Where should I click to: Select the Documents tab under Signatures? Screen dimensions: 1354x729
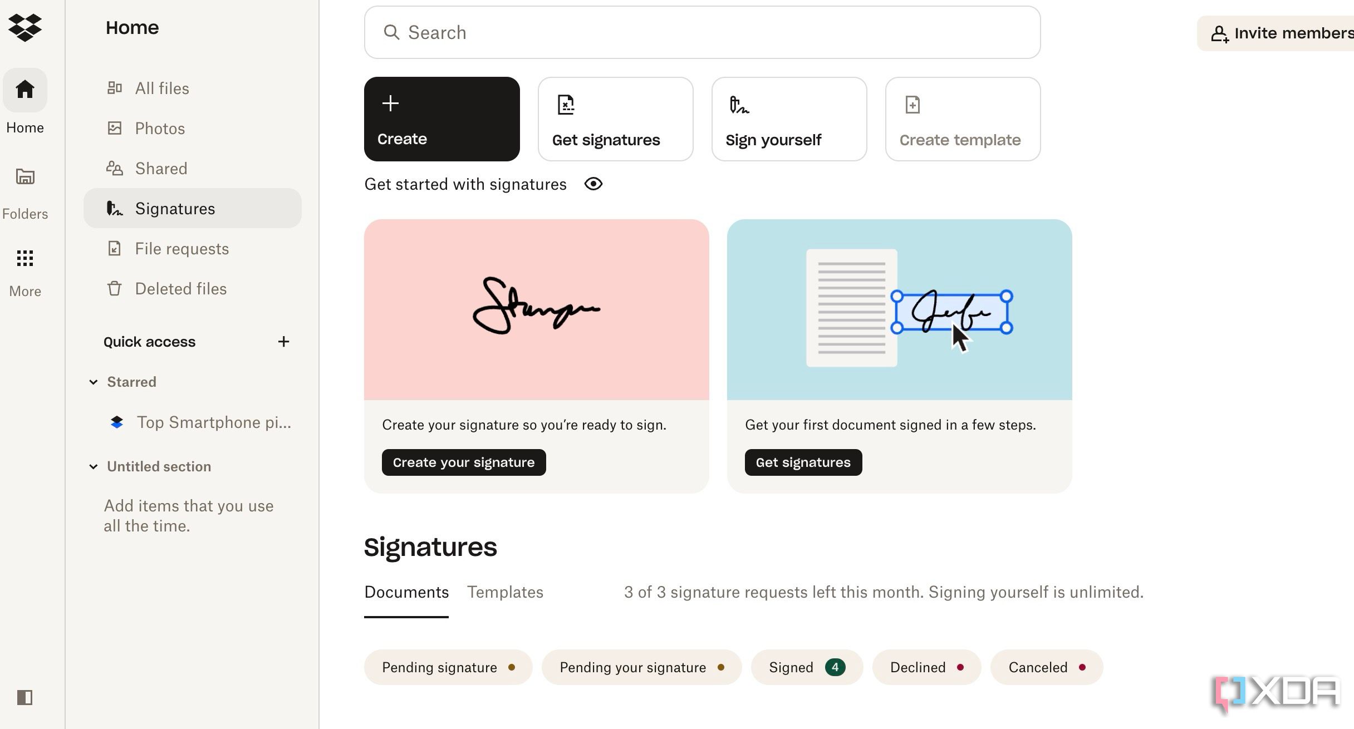pyautogui.click(x=406, y=592)
